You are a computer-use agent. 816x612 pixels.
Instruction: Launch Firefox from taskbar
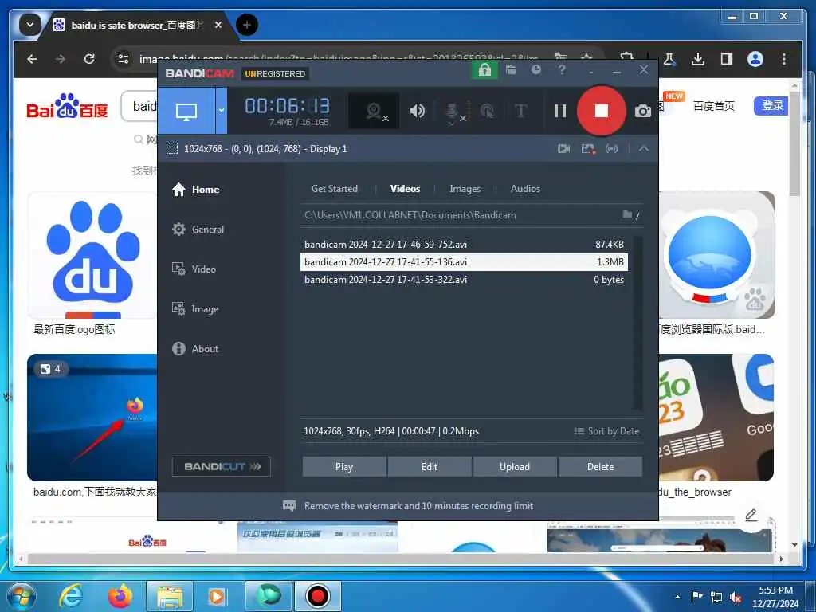click(120, 596)
